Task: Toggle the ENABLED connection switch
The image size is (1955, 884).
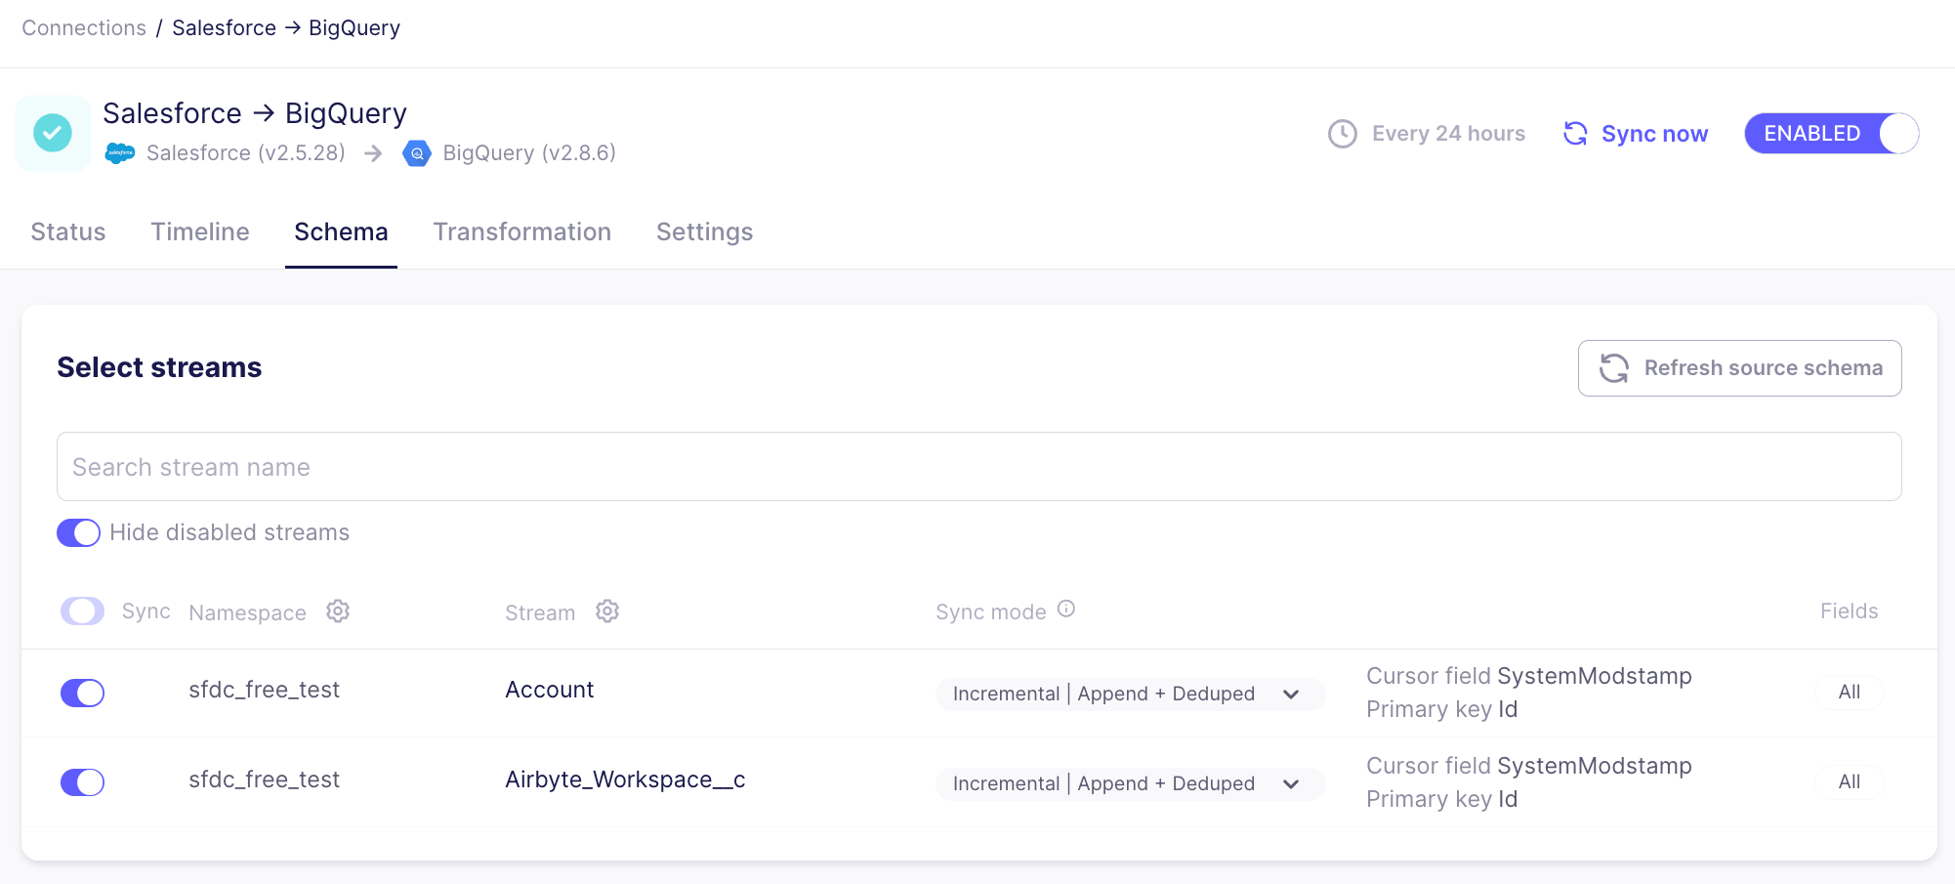Action: pos(1831,134)
